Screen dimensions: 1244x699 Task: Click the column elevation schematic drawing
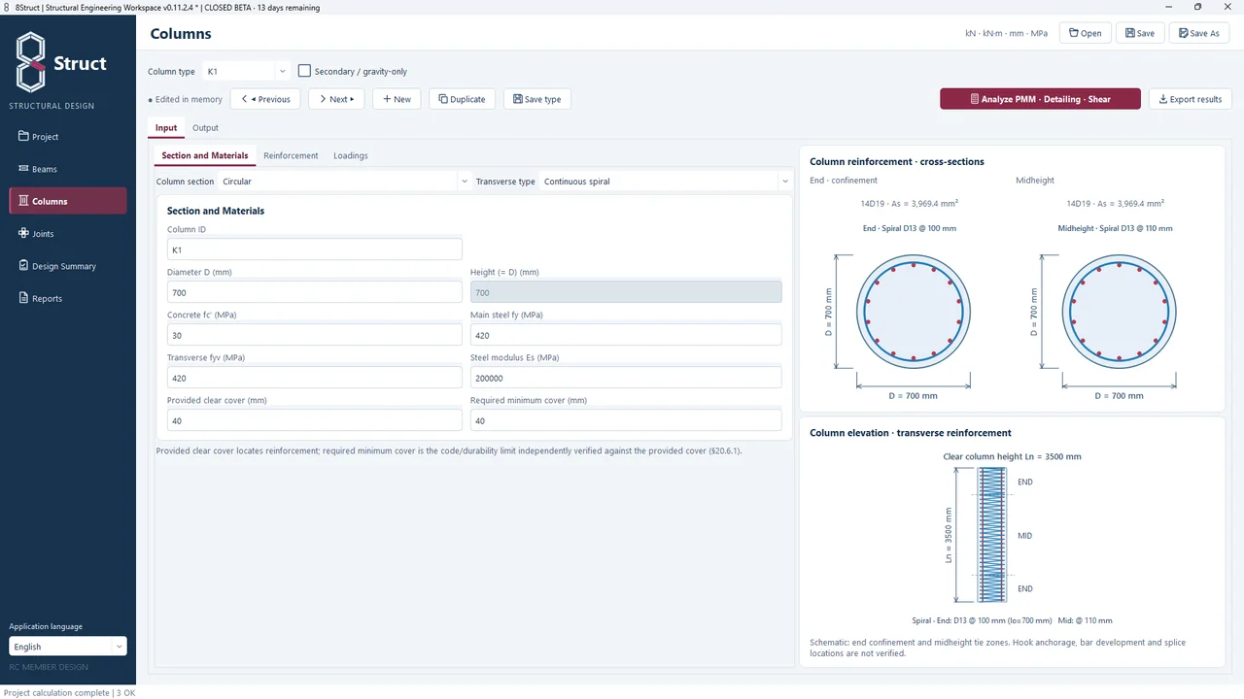point(992,535)
